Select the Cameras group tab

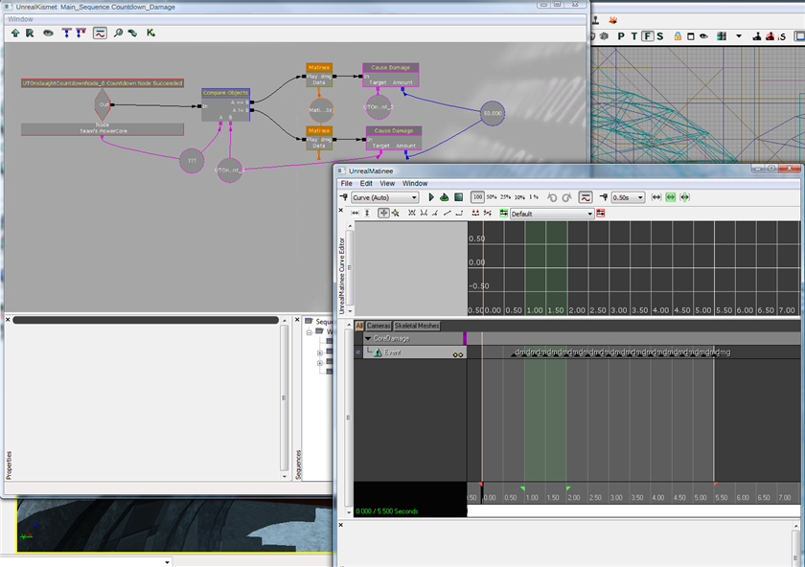(379, 326)
